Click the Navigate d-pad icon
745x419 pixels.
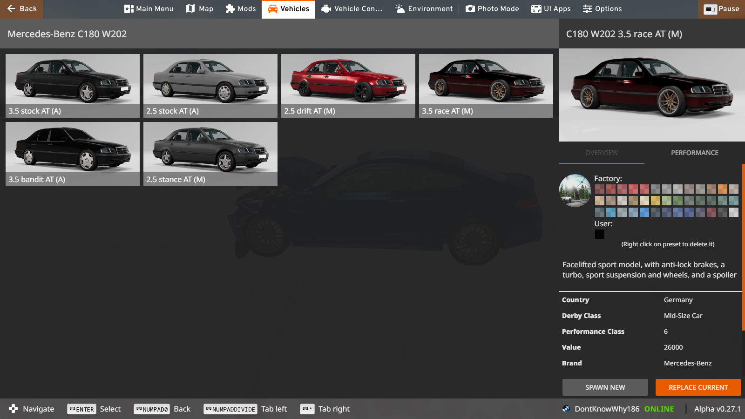(x=13, y=409)
